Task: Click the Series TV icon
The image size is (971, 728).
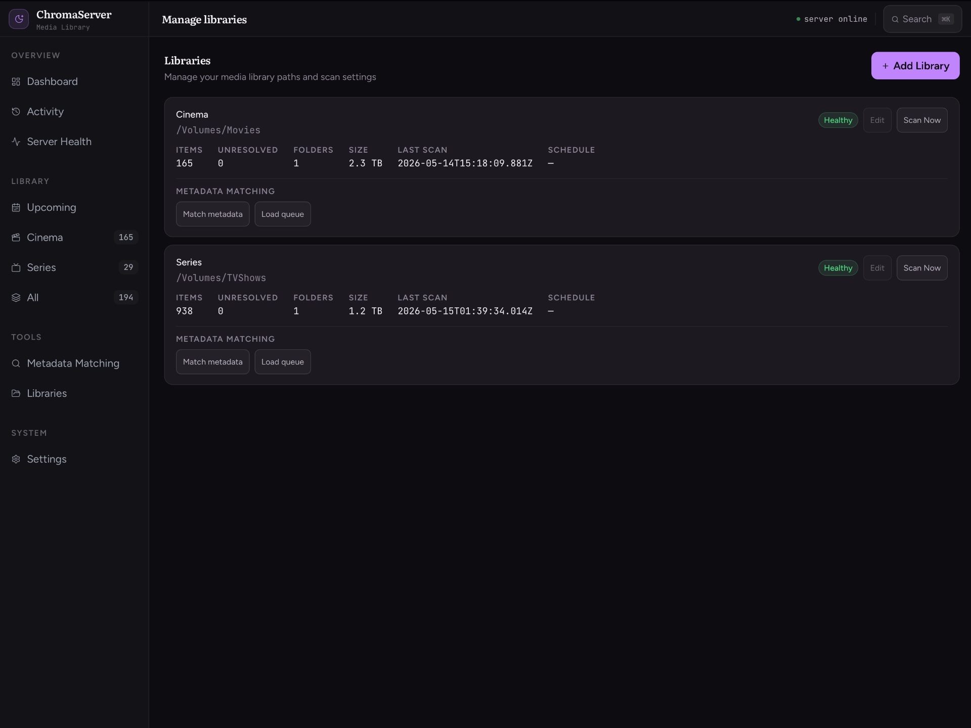Action: 16,267
